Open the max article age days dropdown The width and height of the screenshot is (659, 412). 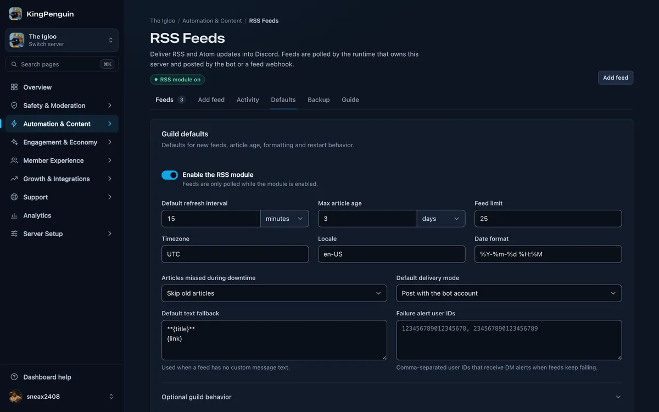pos(441,219)
